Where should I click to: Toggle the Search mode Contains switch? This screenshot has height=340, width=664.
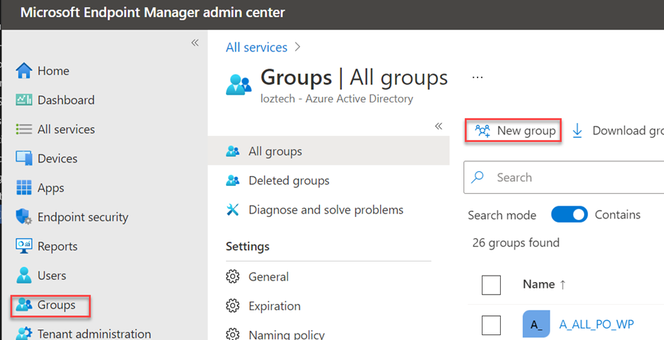coord(569,214)
